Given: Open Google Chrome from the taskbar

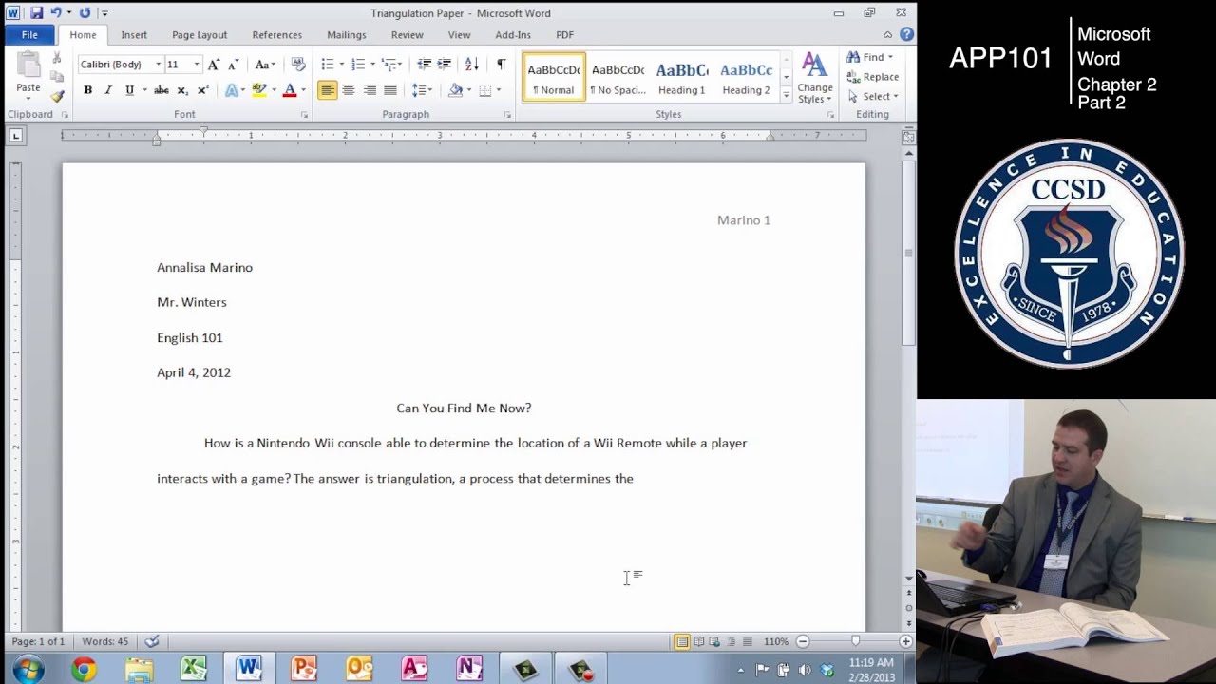Looking at the screenshot, I should 84,670.
